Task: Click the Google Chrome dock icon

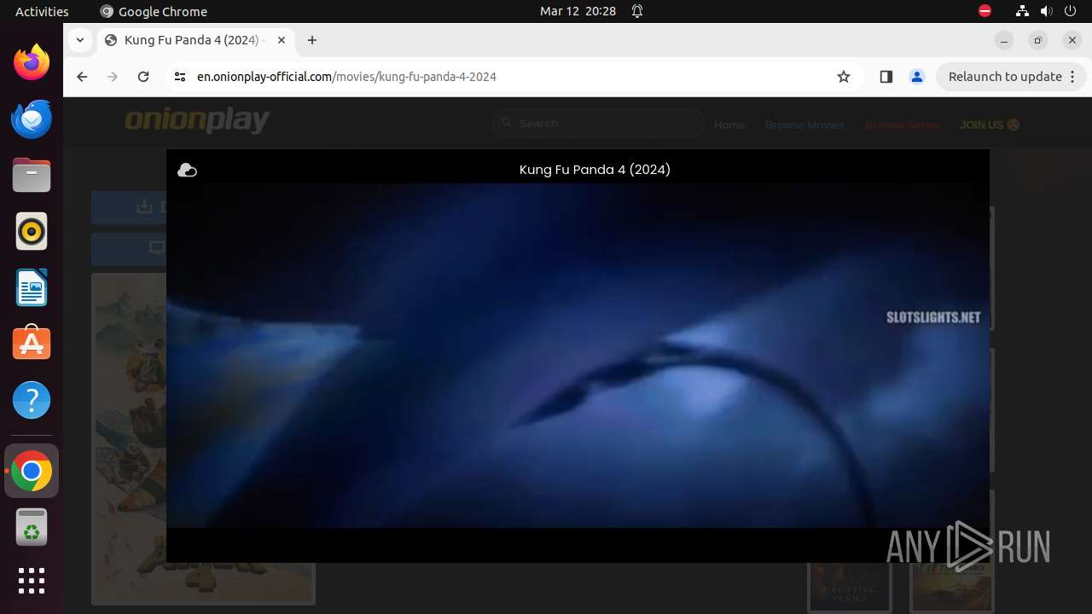Action: [x=32, y=471]
